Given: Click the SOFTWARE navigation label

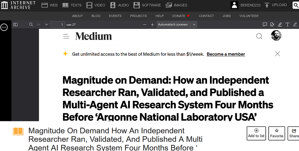Looking at the screenshot, I should [x=152, y=5].
